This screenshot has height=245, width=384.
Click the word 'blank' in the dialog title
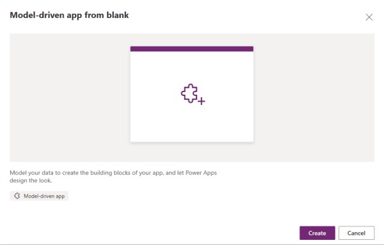click(118, 15)
